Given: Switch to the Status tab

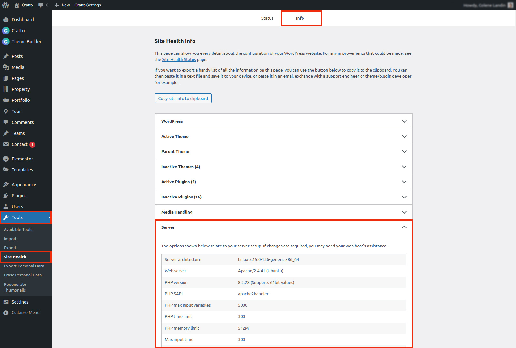Looking at the screenshot, I should [x=267, y=18].
